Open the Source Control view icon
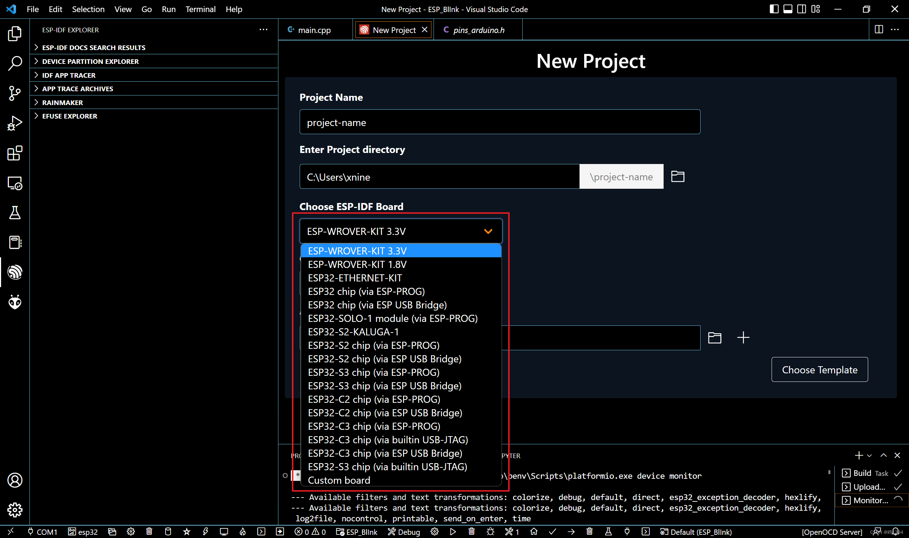Viewport: 909px width, 538px height. pyautogui.click(x=15, y=93)
